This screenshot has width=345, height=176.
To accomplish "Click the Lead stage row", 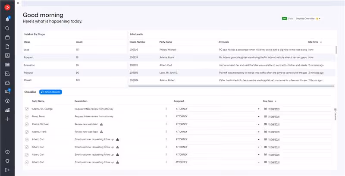I will [75, 50].
